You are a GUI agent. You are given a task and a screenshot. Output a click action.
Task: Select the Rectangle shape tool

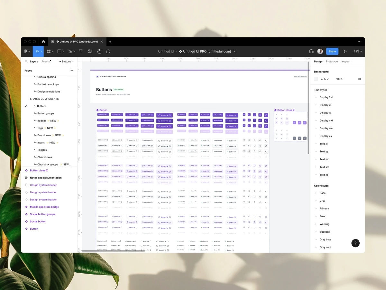click(59, 51)
